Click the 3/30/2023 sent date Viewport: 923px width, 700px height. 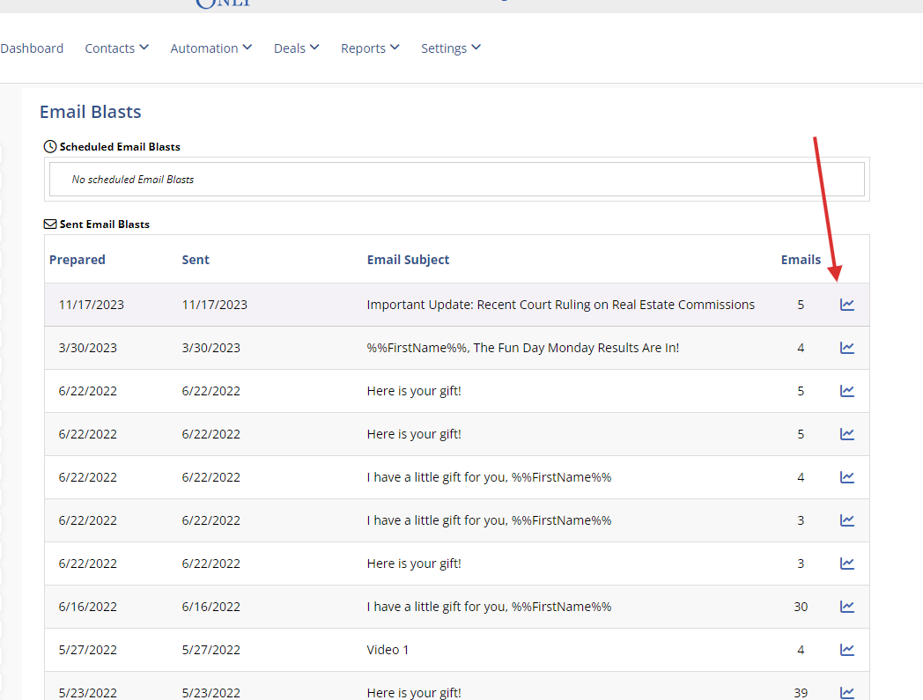210,347
